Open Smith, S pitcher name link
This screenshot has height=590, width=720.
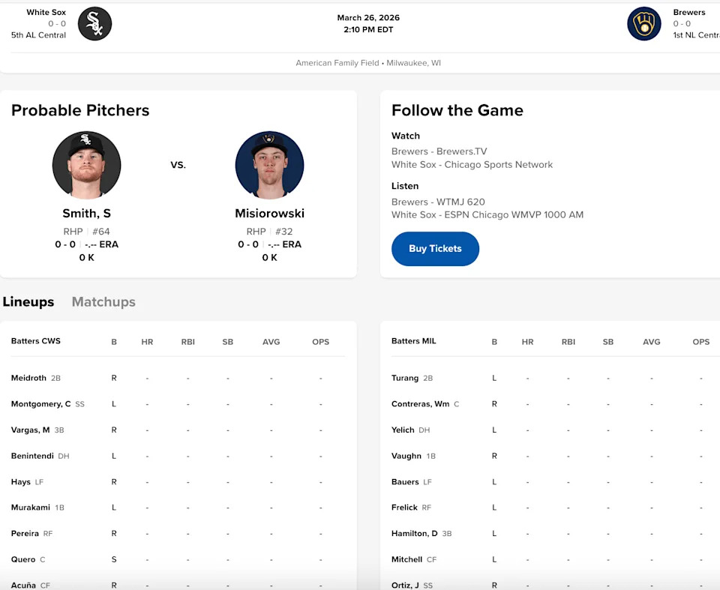point(86,214)
